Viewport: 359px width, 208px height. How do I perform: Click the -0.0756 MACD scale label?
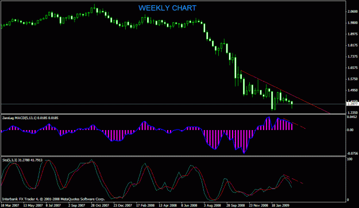(x=352, y=154)
